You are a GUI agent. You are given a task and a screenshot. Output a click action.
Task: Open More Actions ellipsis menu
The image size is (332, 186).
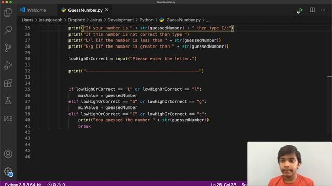pos(323,10)
